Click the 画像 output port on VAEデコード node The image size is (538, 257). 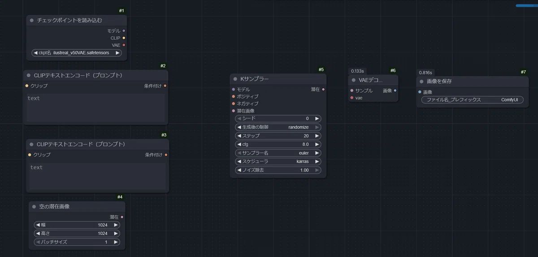click(x=395, y=90)
